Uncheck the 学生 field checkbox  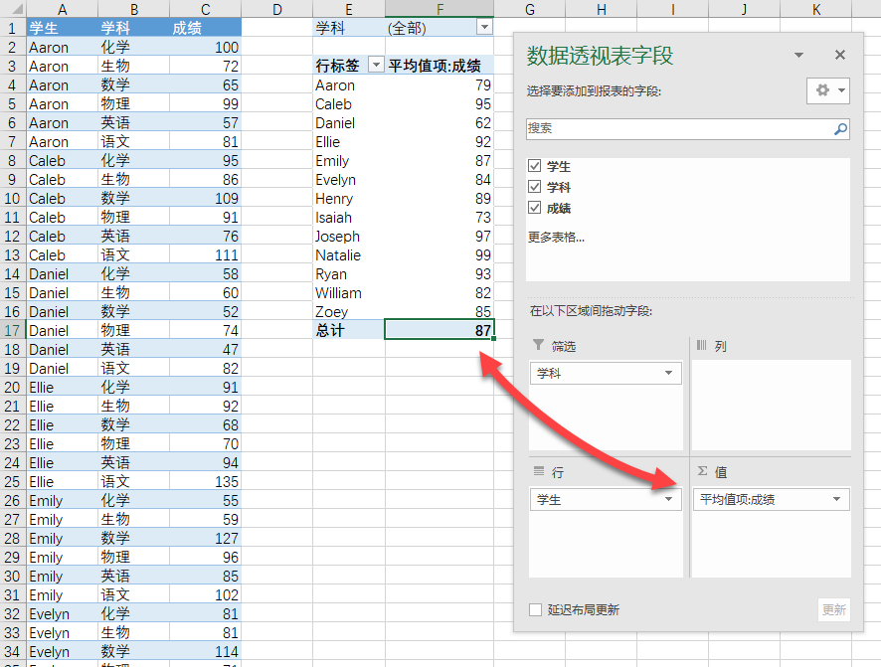[535, 166]
